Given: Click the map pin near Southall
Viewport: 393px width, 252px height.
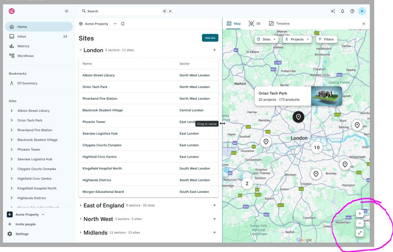Looking at the screenshot, I should pos(266,142).
